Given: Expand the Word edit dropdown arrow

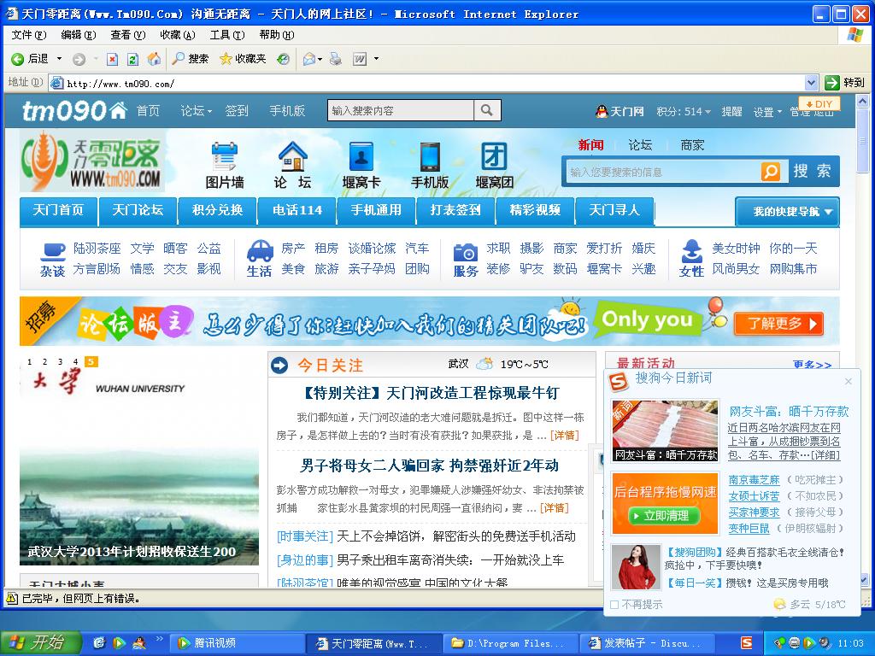Looking at the screenshot, I should [x=376, y=59].
